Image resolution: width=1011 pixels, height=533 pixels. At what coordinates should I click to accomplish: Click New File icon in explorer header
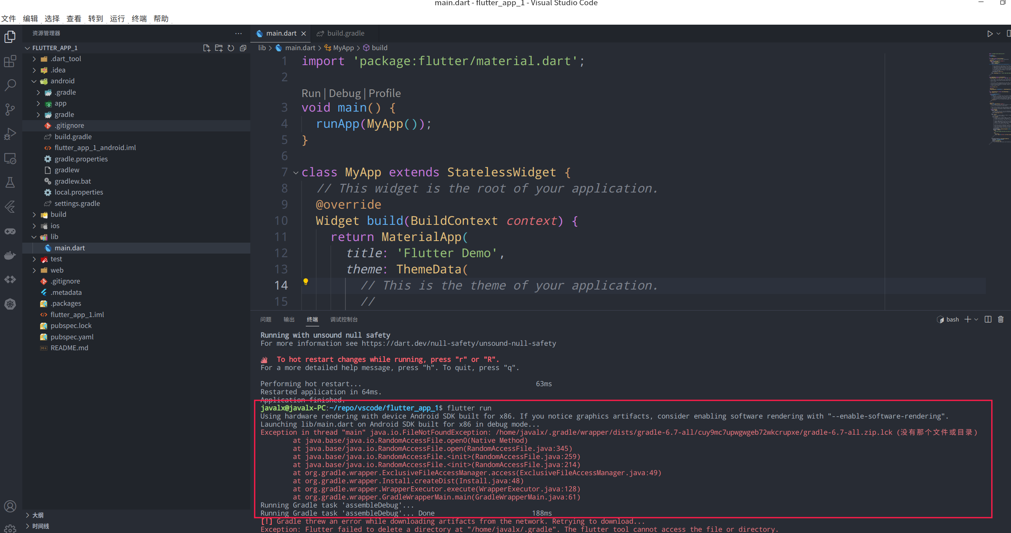(x=207, y=48)
